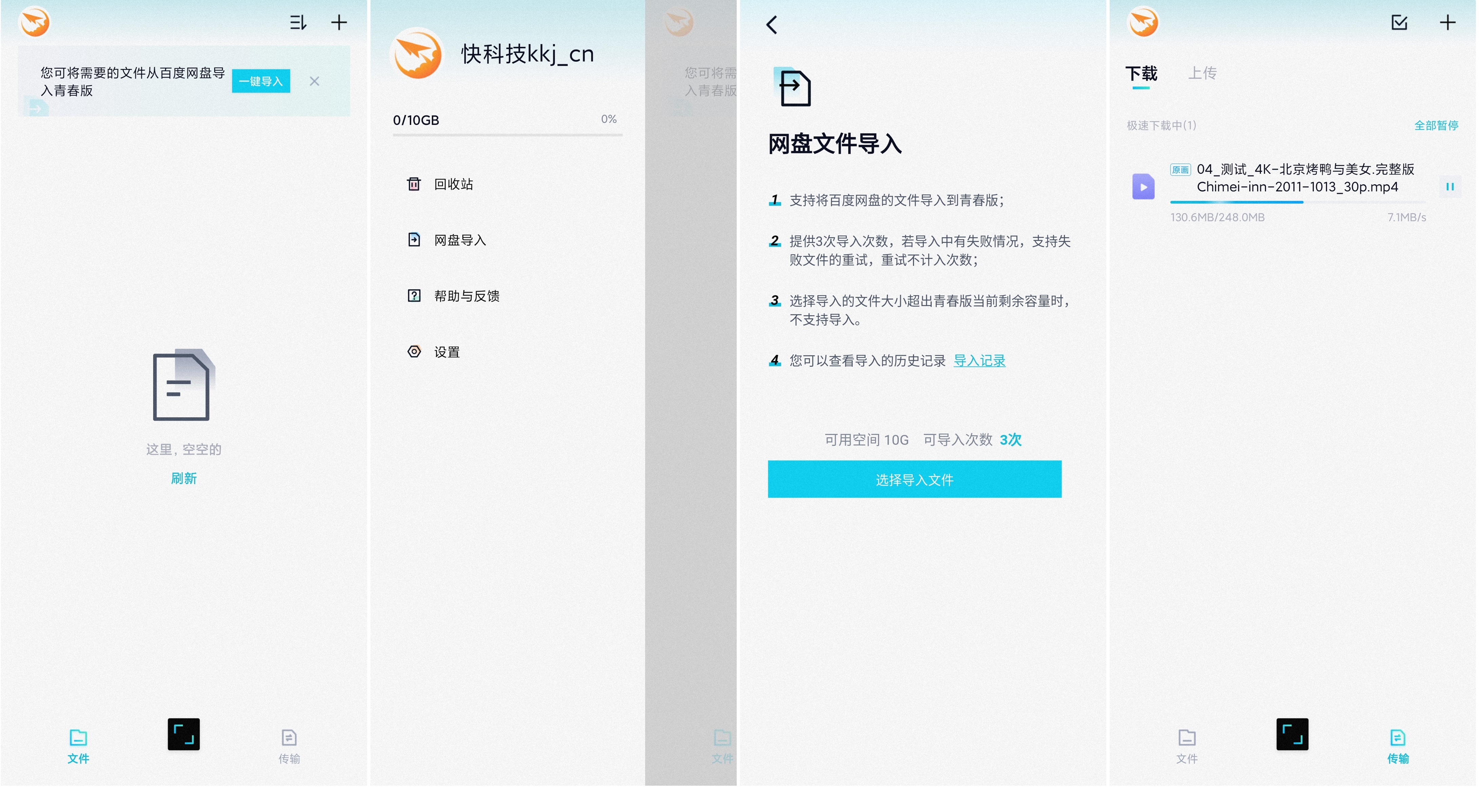Tap the gear icon for 设置
The height and width of the screenshot is (789, 1479).
[413, 351]
